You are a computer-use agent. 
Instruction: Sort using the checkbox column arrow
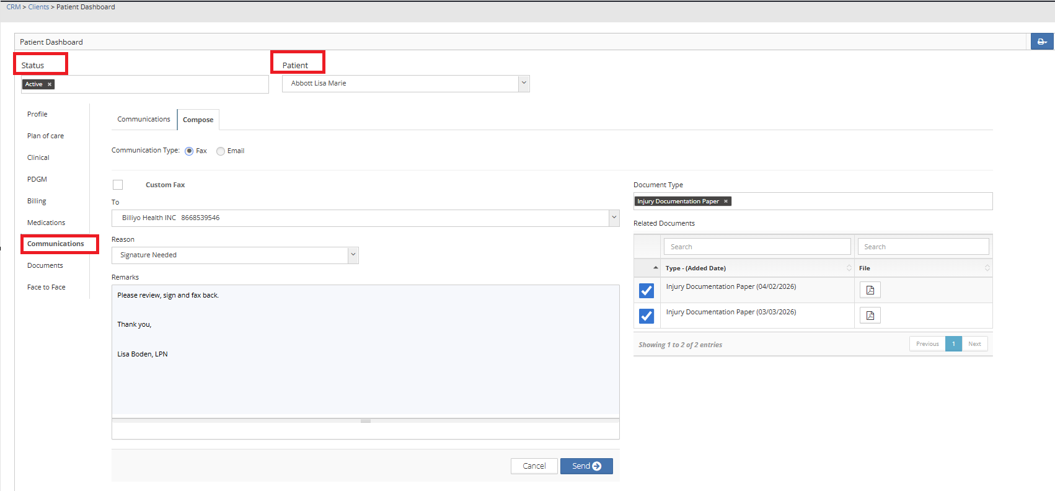coord(655,268)
